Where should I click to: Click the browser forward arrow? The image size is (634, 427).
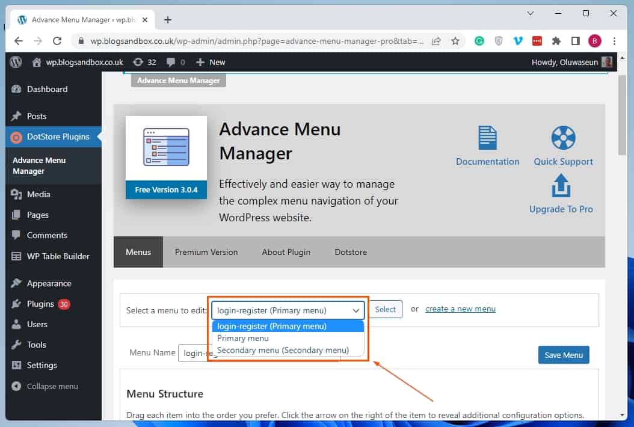tap(38, 41)
